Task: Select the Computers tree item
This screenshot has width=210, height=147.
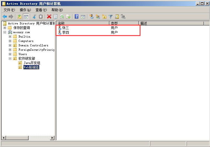Action: (26, 41)
